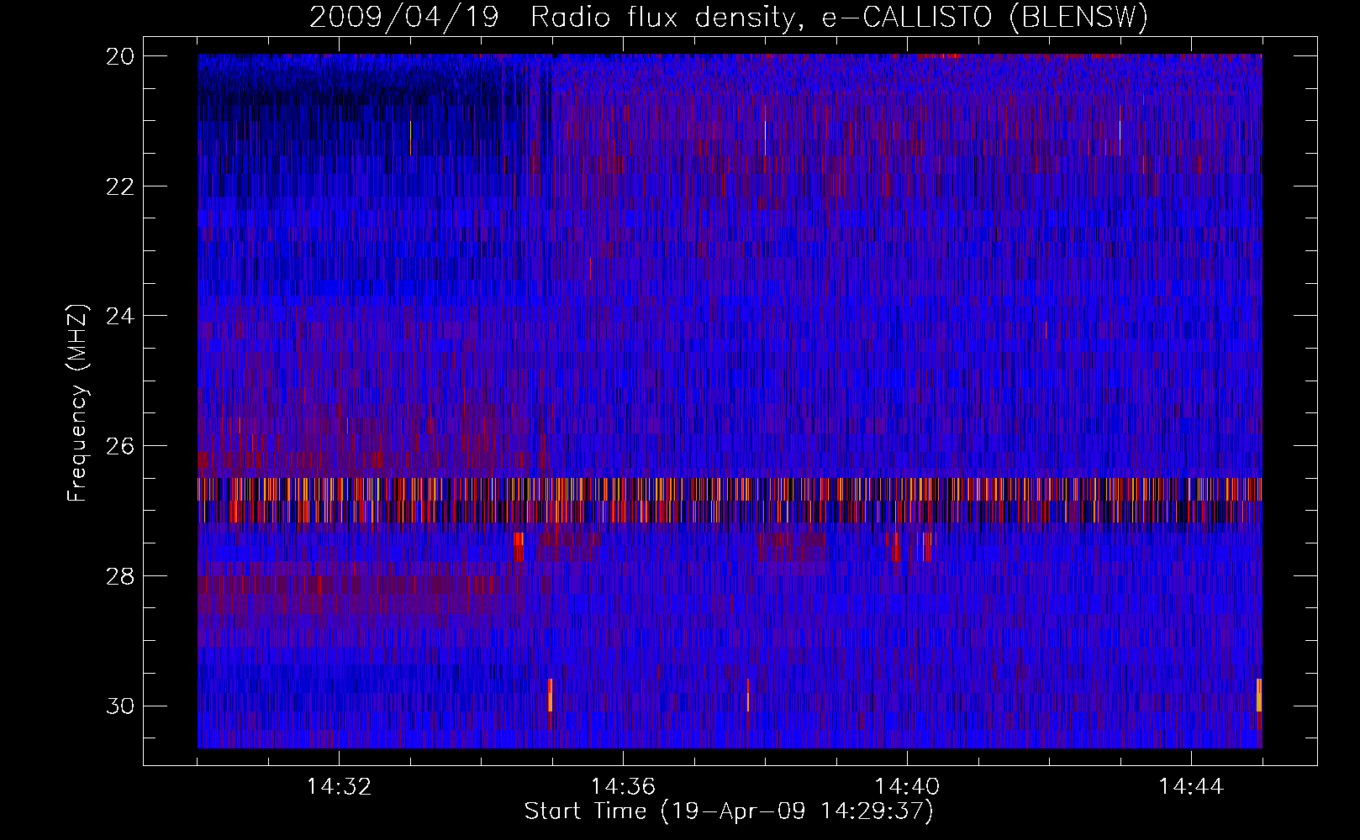Select the 22 MHz frequency tick label

pyautogui.click(x=120, y=186)
